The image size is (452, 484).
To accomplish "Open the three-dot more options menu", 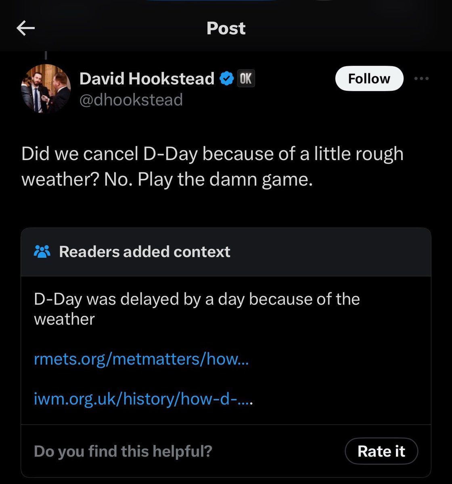I will [421, 78].
